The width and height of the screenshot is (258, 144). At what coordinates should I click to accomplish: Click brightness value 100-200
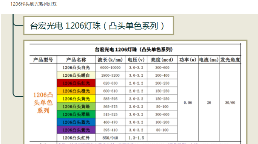[162, 122]
